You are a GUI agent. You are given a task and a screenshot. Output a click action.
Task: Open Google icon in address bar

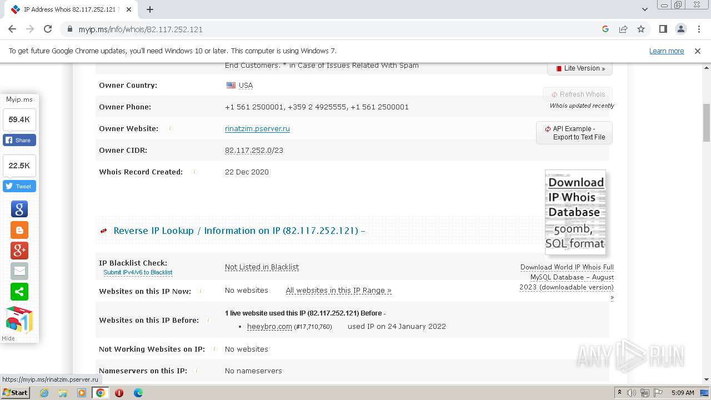(605, 29)
